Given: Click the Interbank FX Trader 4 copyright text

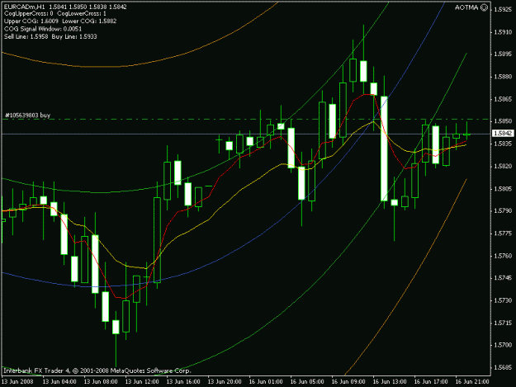Looking at the screenshot, I should point(97,370).
